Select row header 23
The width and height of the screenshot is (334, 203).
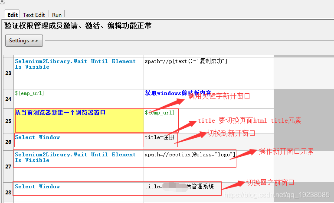(8, 73)
